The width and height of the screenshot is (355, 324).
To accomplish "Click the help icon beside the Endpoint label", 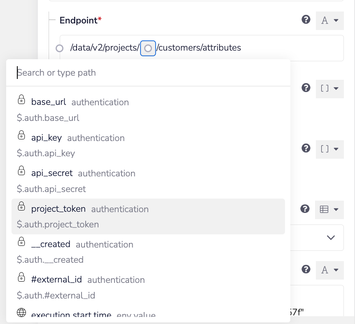I will pos(306,19).
